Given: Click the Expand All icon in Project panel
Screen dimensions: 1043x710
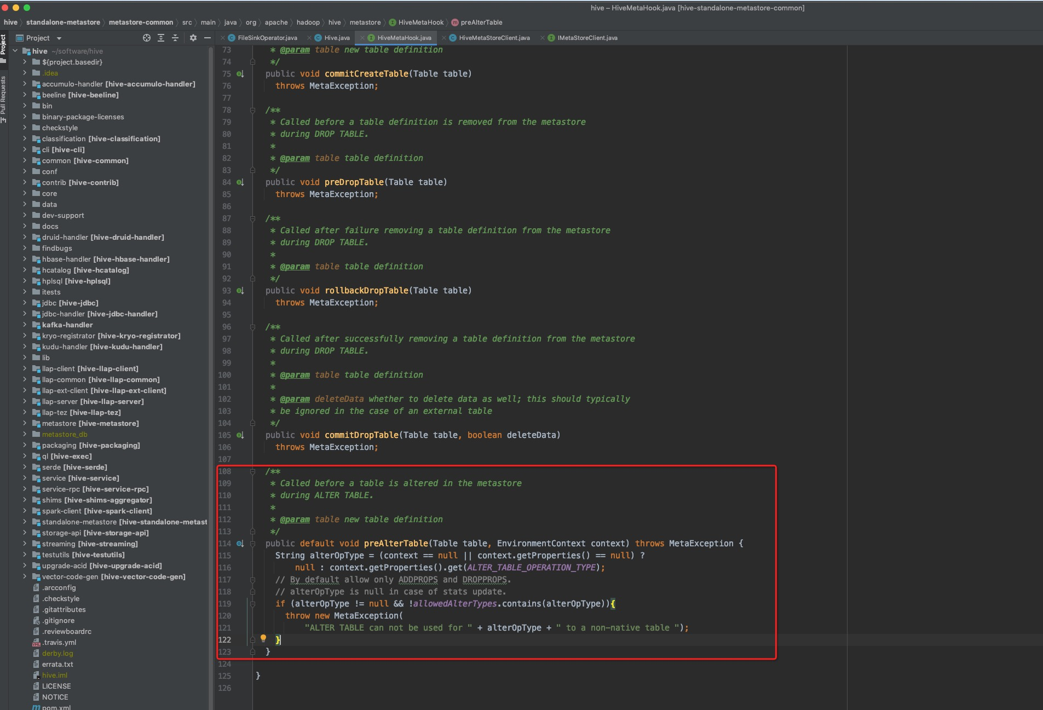Looking at the screenshot, I should click(x=161, y=38).
